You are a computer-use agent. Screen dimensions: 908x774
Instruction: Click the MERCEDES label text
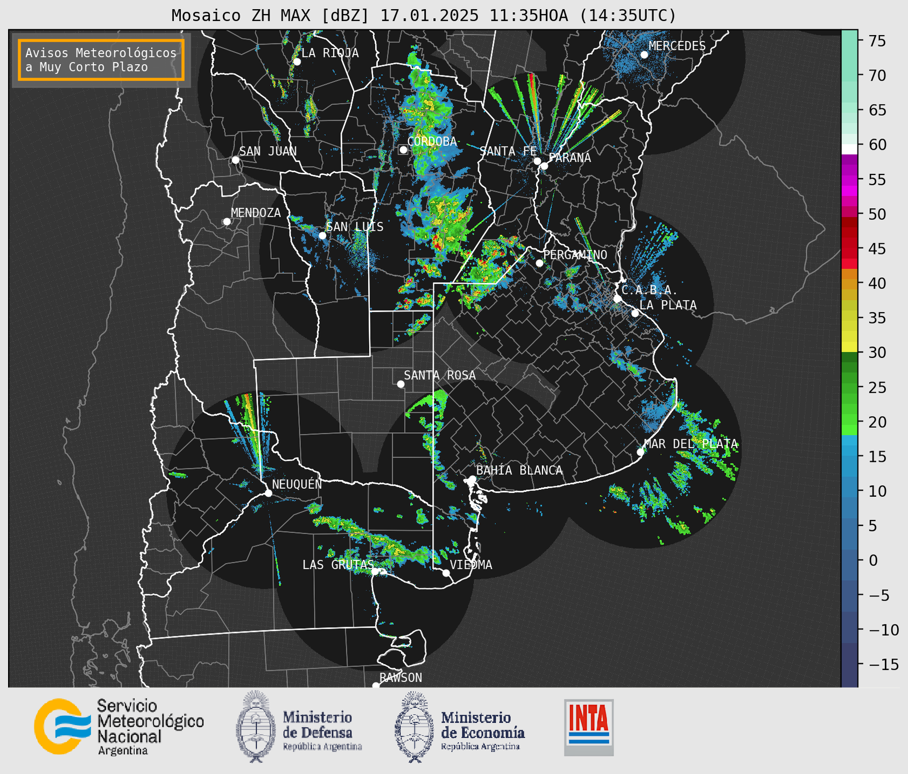[677, 46]
